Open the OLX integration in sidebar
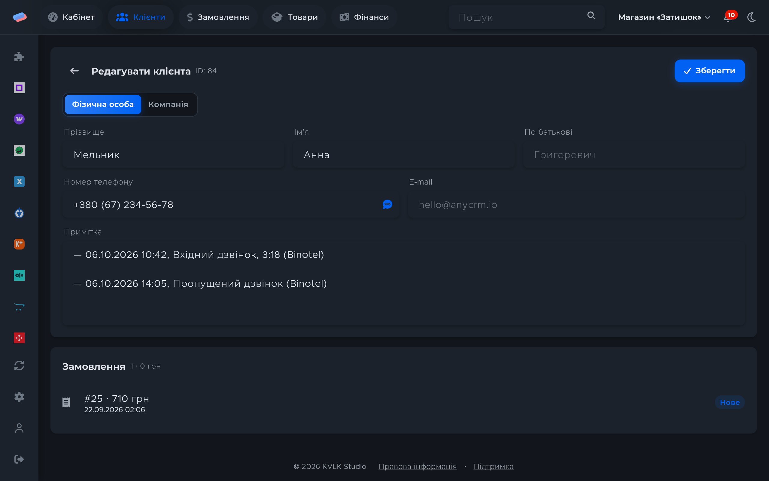The width and height of the screenshot is (769, 481). 19,275
